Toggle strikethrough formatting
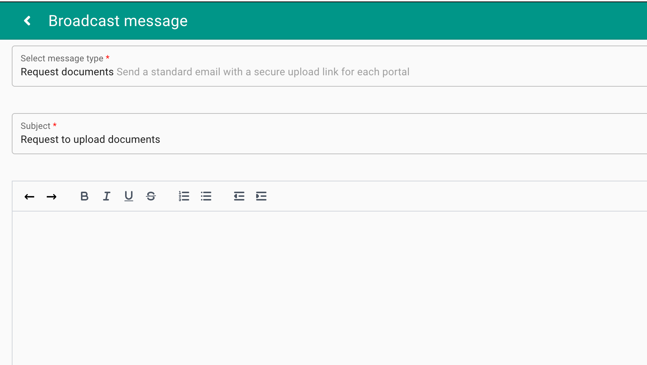The height and width of the screenshot is (365, 647). coord(151,196)
